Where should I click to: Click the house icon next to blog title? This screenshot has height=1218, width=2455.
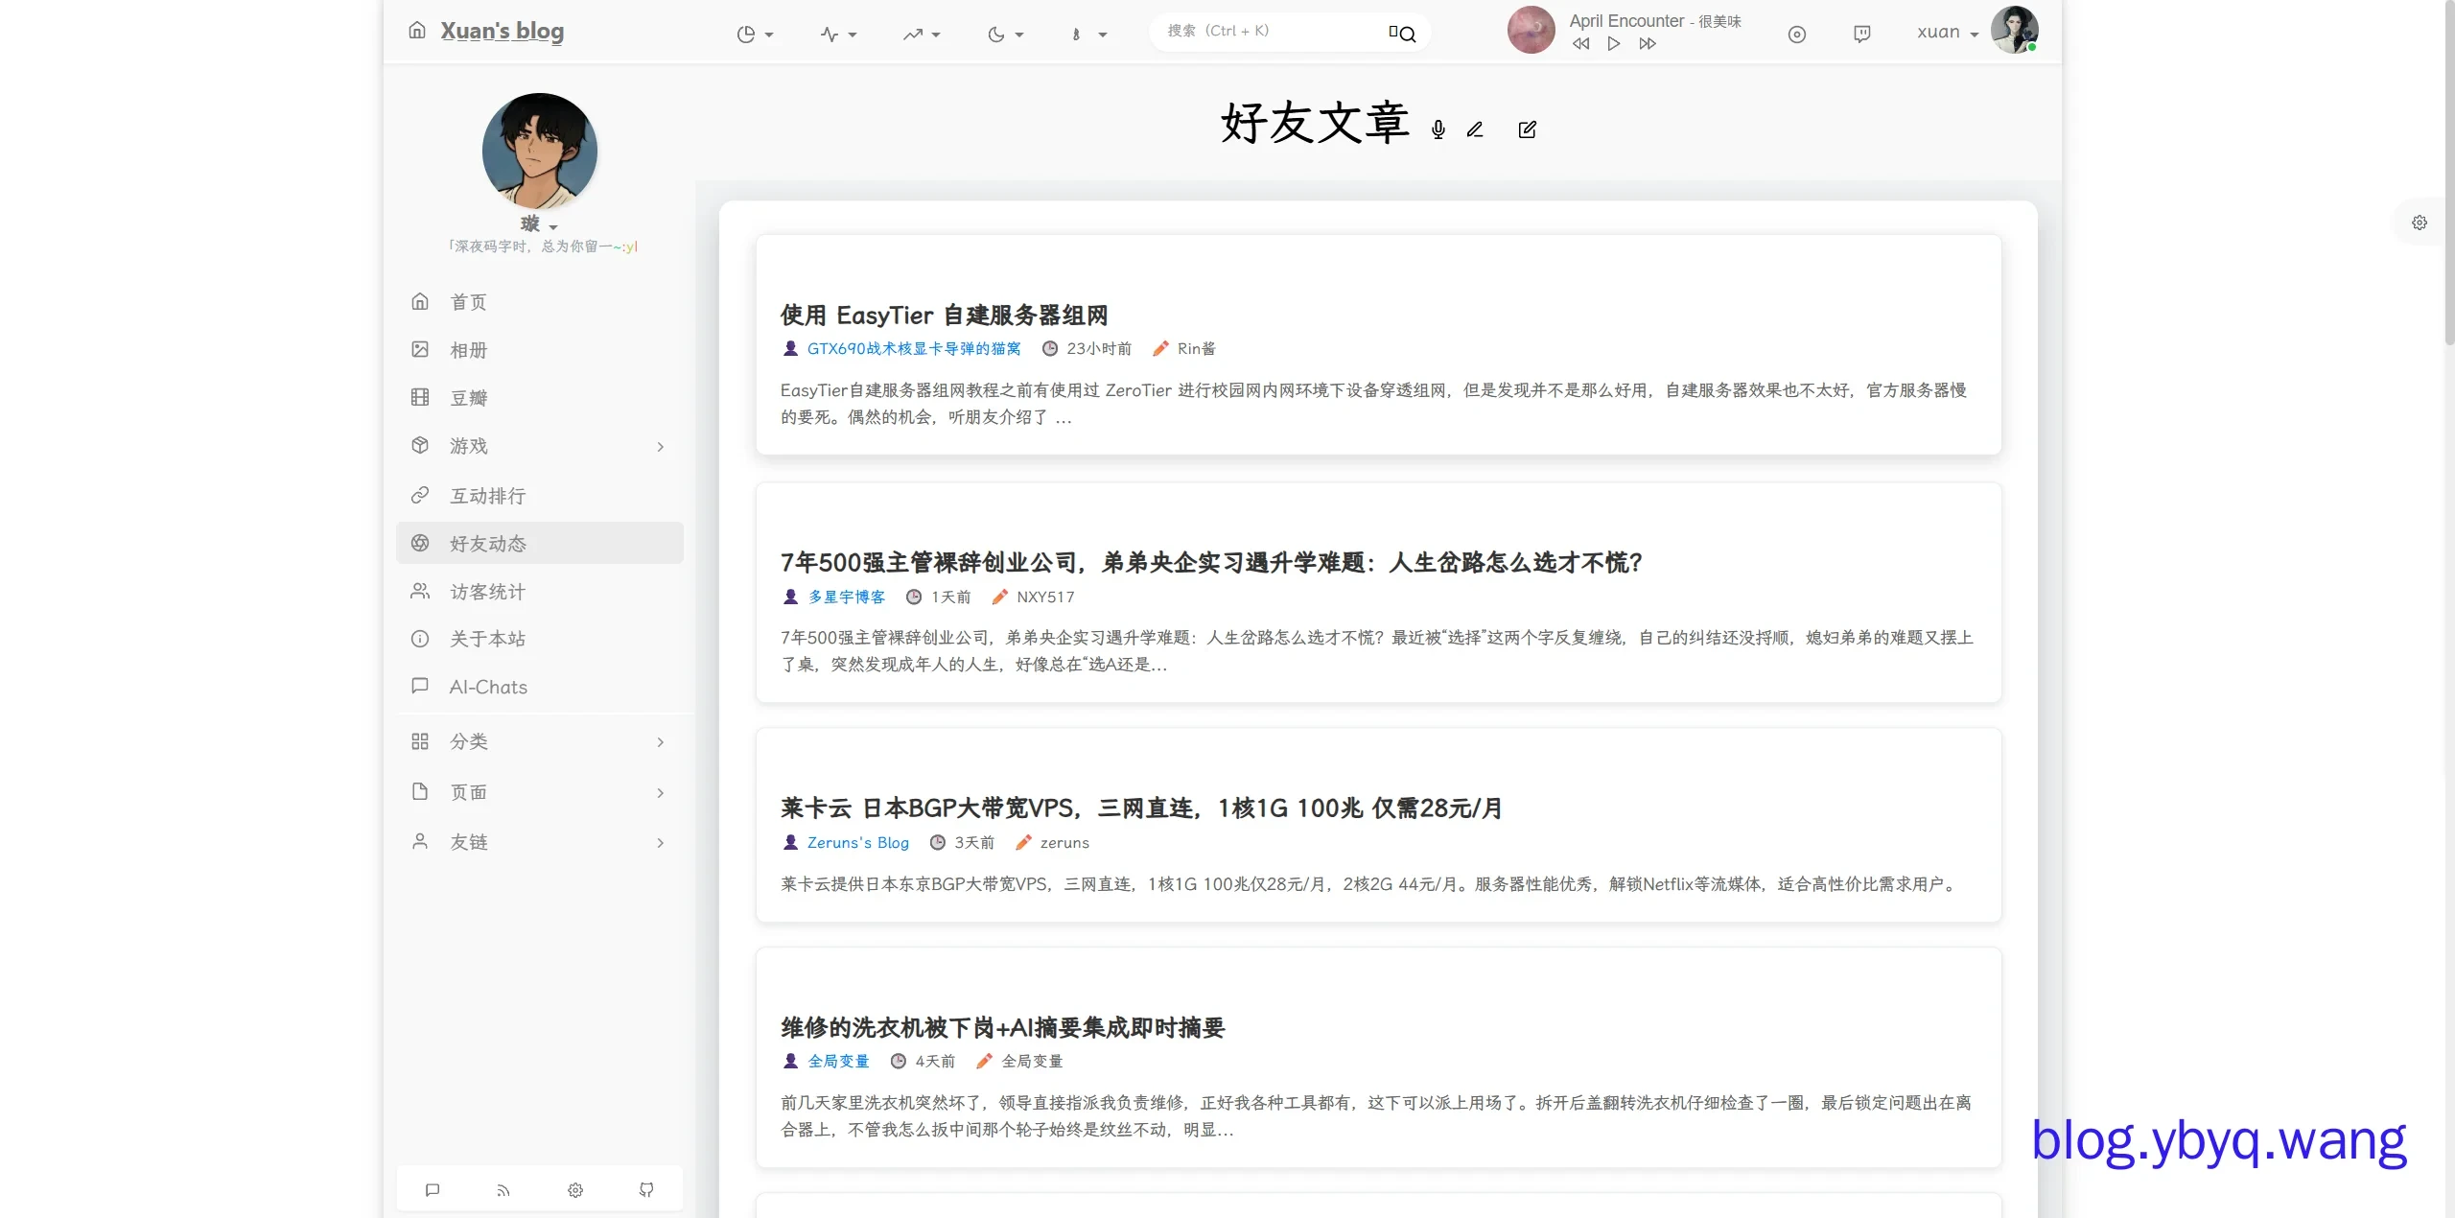[x=417, y=30]
